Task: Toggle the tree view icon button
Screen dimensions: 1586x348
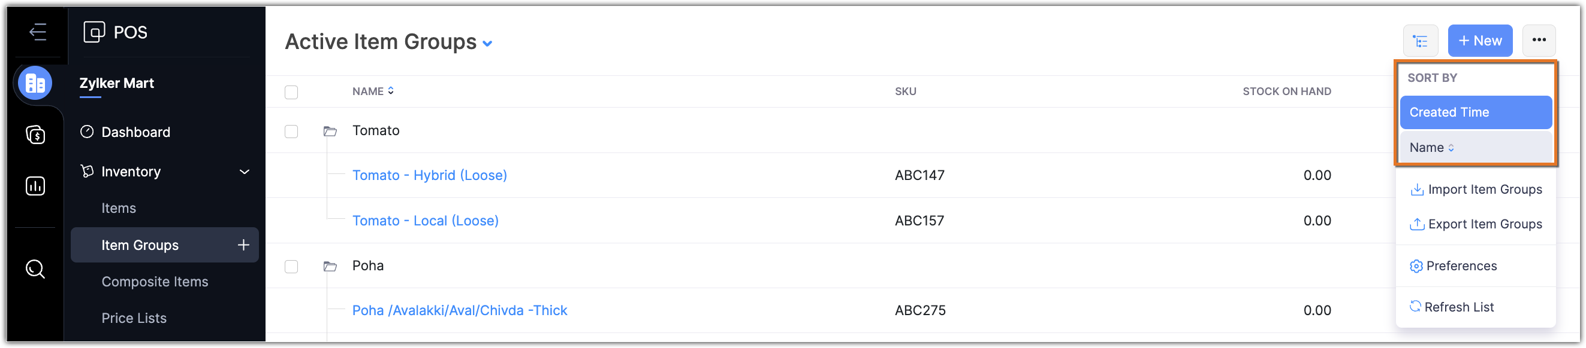Action: pos(1421,41)
